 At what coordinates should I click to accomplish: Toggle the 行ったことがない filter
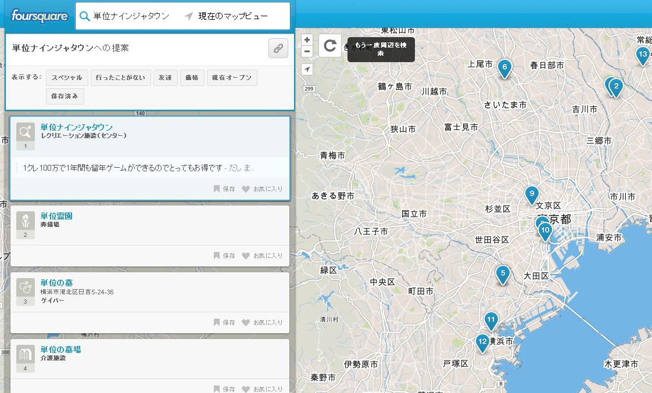(x=121, y=78)
